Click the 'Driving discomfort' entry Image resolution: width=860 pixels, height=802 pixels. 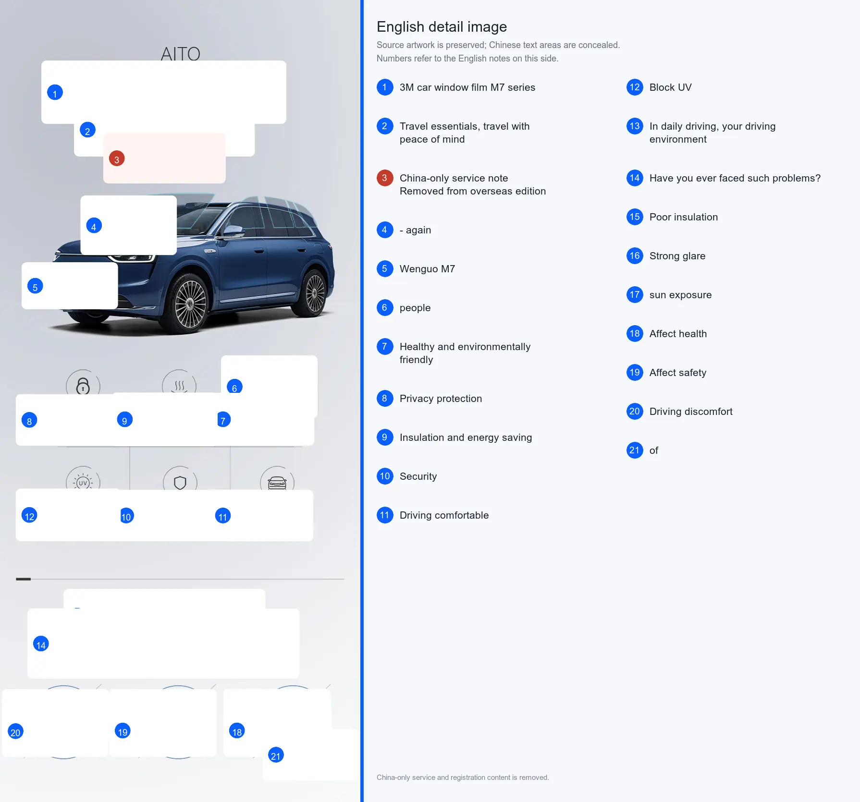691,412
